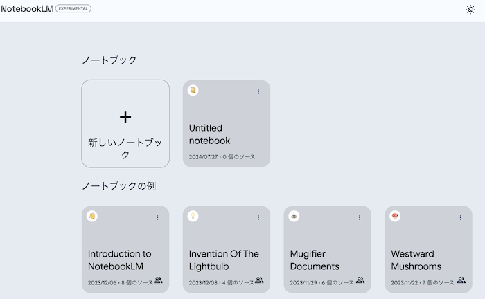Toggle the light/dark theme icon
The height and width of the screenshot is (299, 485).
tap(470, 9)
